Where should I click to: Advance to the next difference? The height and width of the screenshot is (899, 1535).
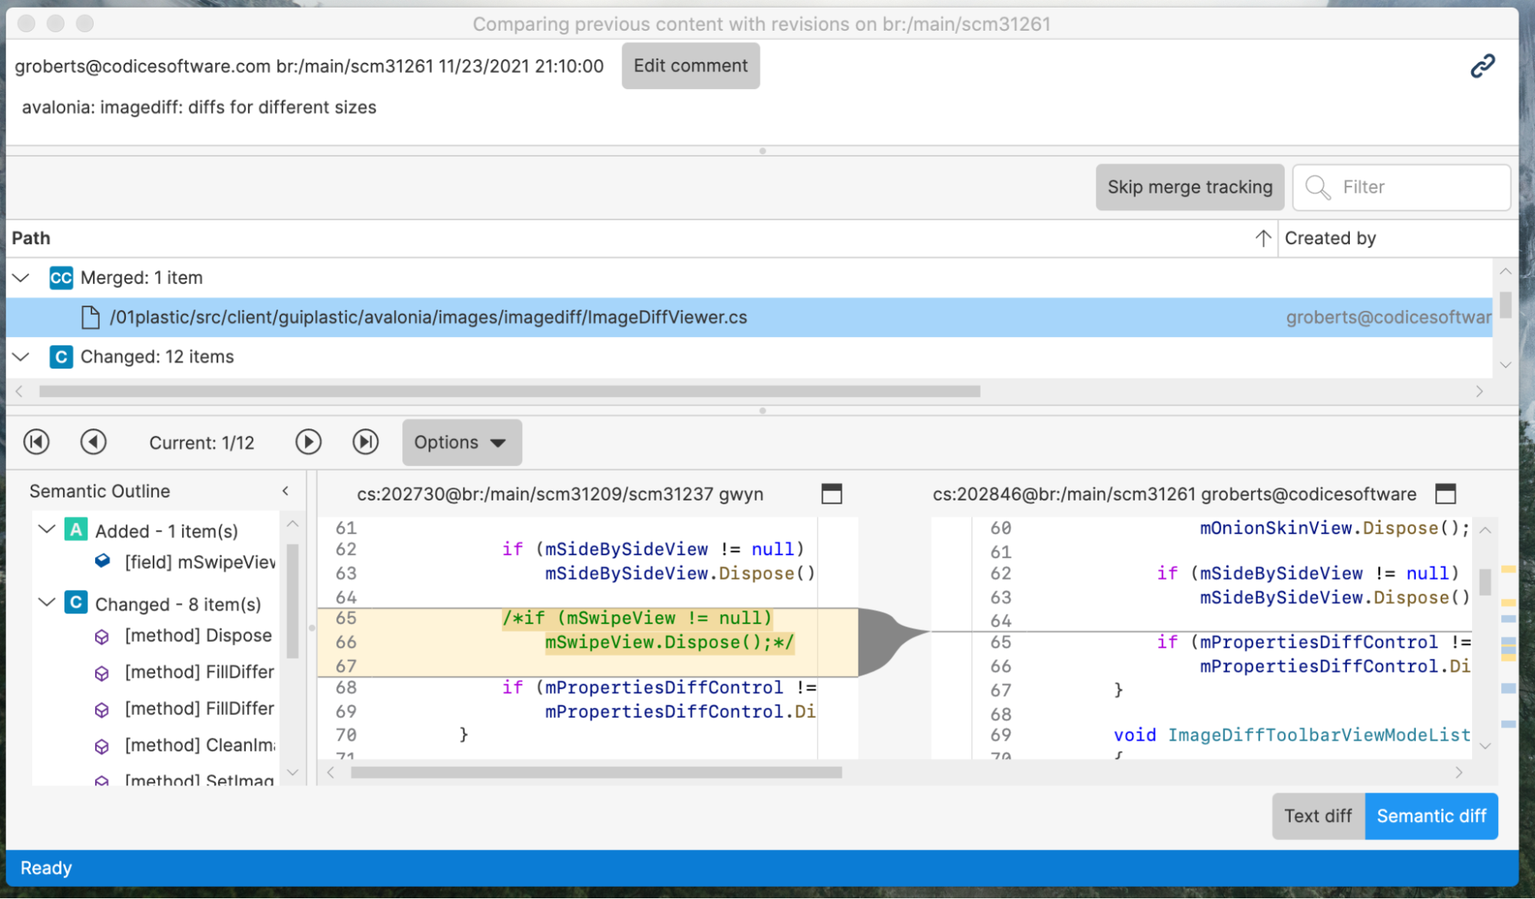click(x=308, y=442)
